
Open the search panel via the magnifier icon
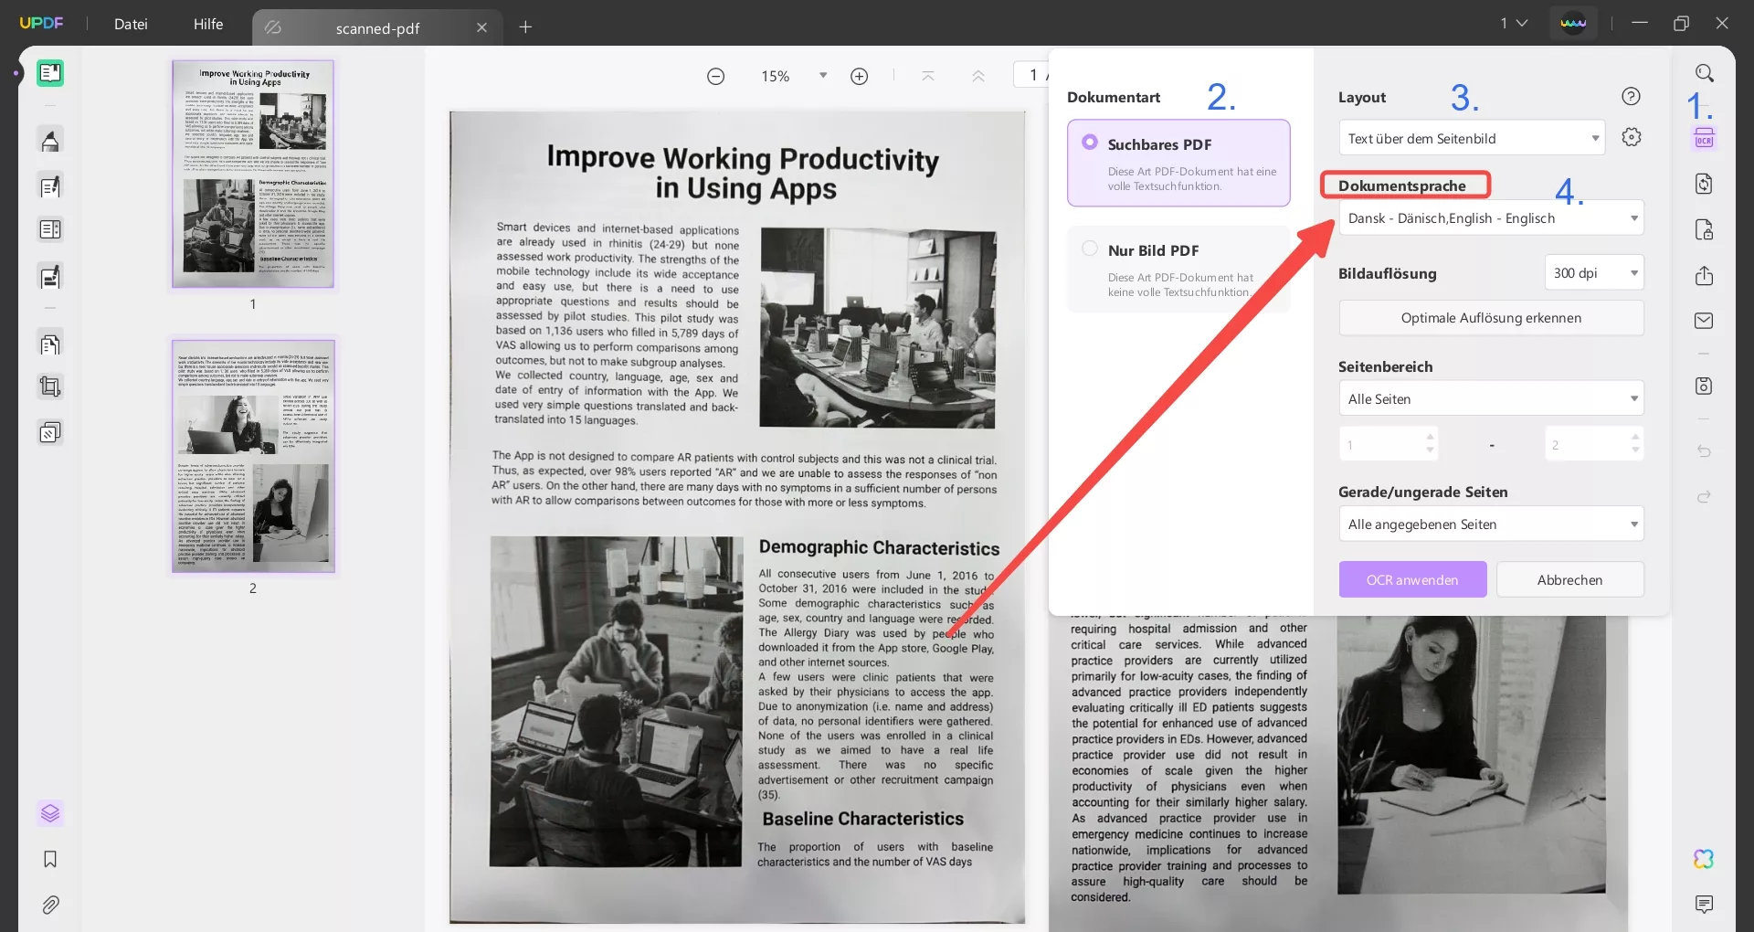tap(1705, 72)
